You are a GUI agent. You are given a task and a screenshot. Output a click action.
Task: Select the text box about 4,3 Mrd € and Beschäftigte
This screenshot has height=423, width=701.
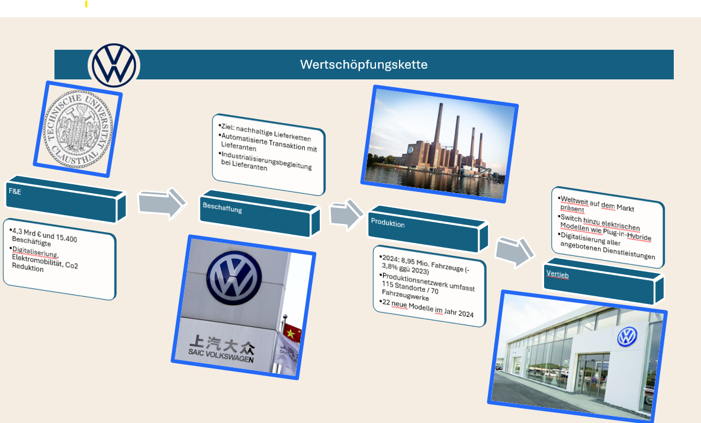coord(59,258)
